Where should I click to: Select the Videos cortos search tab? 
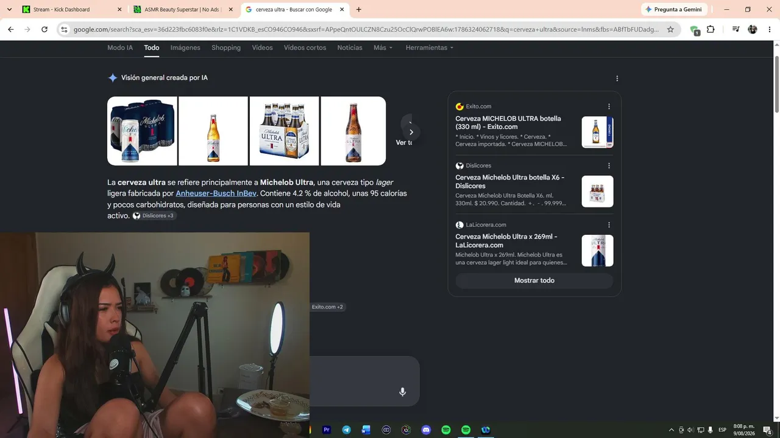305,47
